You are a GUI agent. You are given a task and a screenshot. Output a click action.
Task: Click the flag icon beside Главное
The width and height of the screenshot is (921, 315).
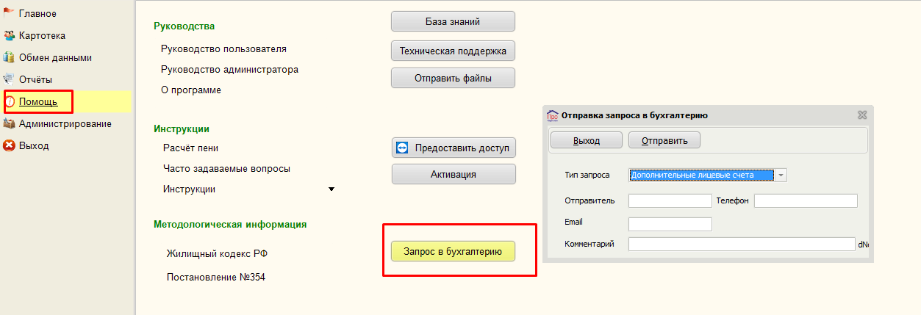tap(10, 13)
